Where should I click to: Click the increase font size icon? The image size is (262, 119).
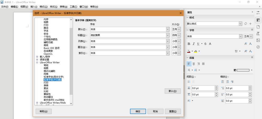pos(246,44)
